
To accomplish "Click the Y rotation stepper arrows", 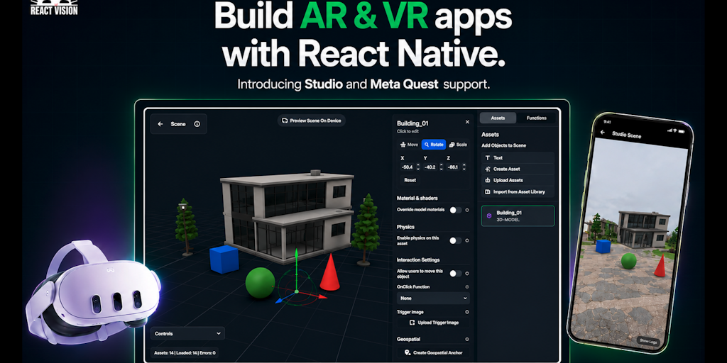I will point(441,167).
